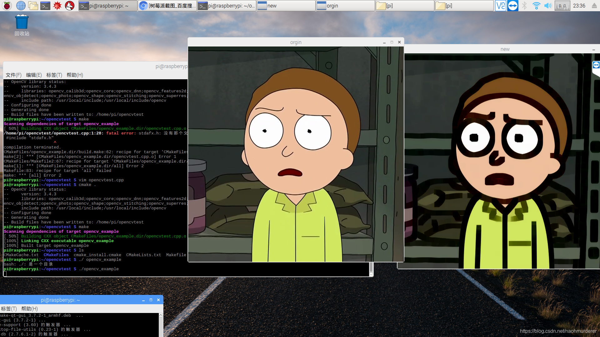This screenshot has width=600, height=337.
Task: Open the second [pi] folder taskbar entry
Action: pos(464,6)
